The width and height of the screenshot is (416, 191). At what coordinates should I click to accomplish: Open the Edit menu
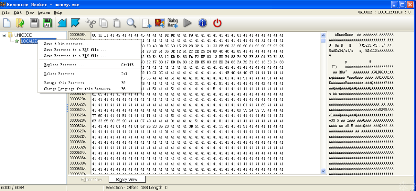[x=17, y=12]
